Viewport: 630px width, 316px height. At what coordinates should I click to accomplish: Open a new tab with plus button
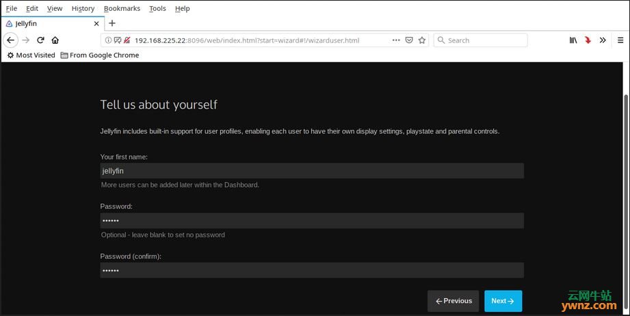[x=112, y=23]
